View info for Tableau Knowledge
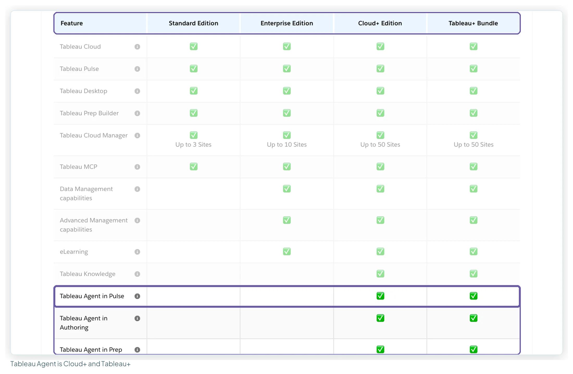573x374 pixels. [x=137, y=274]
